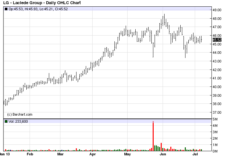Image resolution: width=225 pixels, height=164 pixels.
Task: Click the 44.00 price axis label
Action: 217,53
